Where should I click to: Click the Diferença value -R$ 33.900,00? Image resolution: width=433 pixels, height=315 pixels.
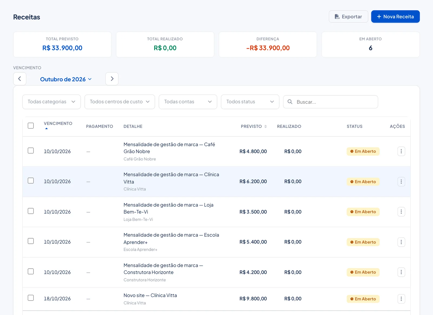(x=268, y=48)
